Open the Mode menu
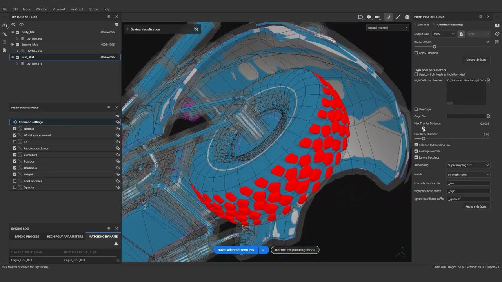The image size is (502, 282). (27, 9)
